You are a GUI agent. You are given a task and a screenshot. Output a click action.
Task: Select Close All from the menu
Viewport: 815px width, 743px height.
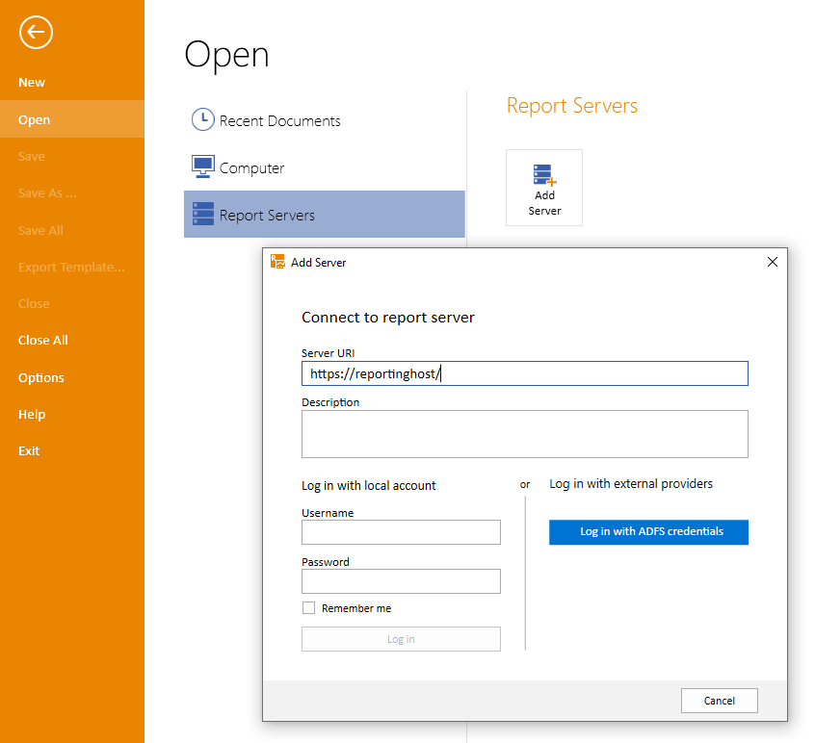click(x=42, y=340)
